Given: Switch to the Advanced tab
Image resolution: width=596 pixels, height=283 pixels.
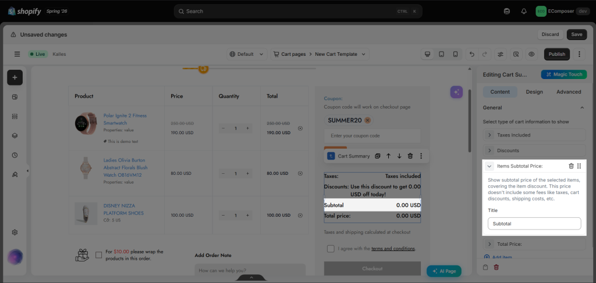Looking at the screenshot, I should coord(569,92).
